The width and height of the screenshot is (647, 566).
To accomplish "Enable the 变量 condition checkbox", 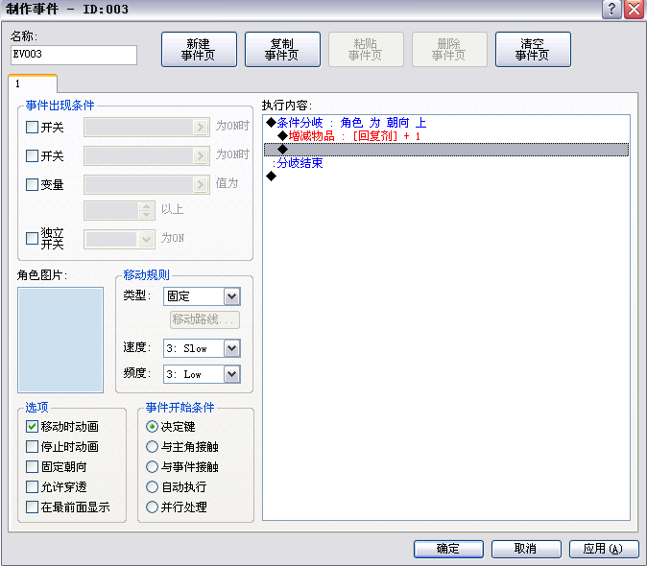I will point(32,184).
